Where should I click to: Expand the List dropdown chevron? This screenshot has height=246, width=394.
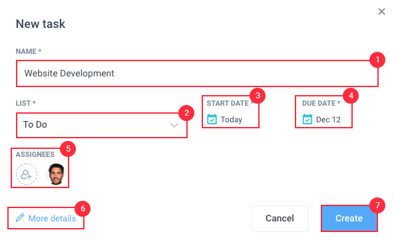(x=174, y=125)
